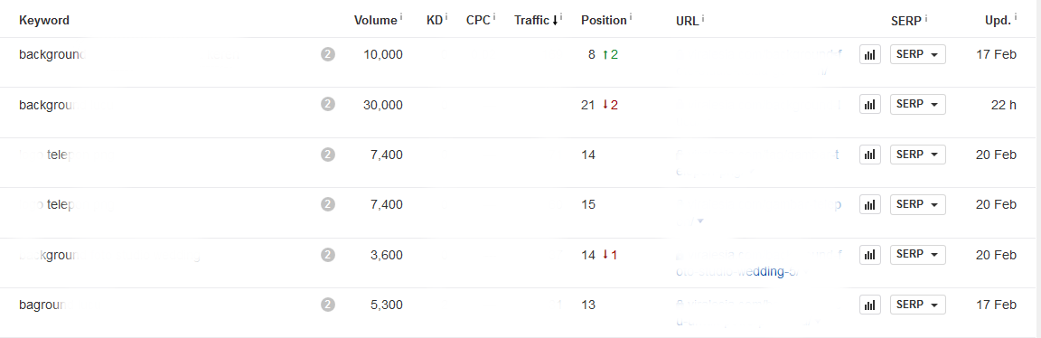Sort by the Position column header
Screen dimensions: 1041x338
[604, 20]
